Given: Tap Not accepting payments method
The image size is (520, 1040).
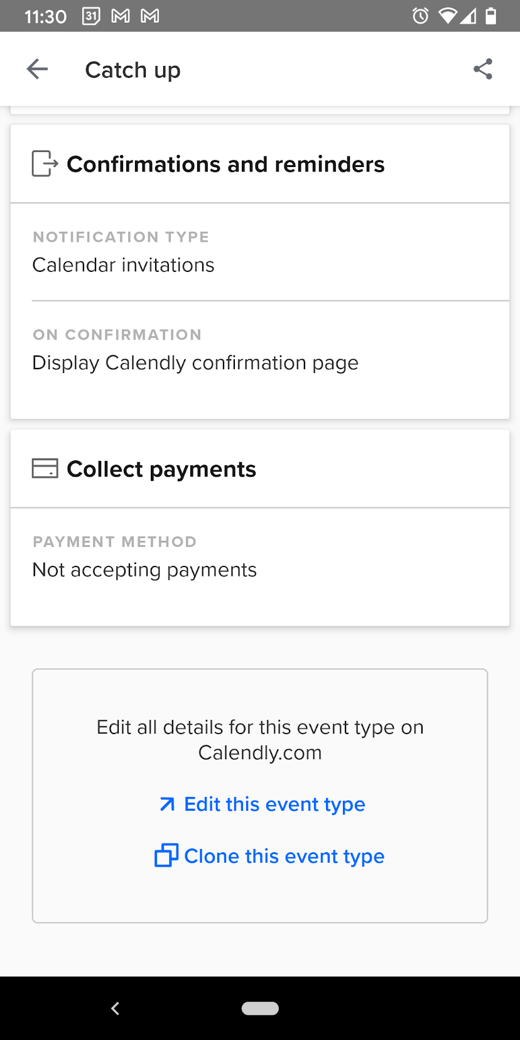Looking at the screenshot, I should pos(144,570).
